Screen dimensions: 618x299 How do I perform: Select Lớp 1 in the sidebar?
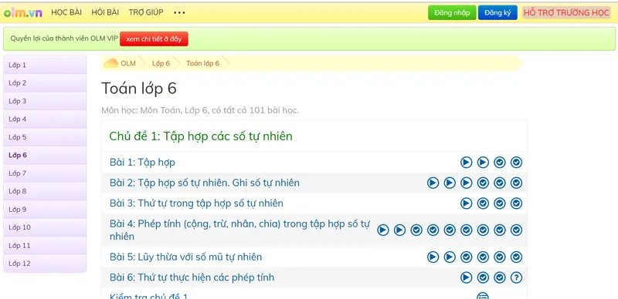pos(45,65)
